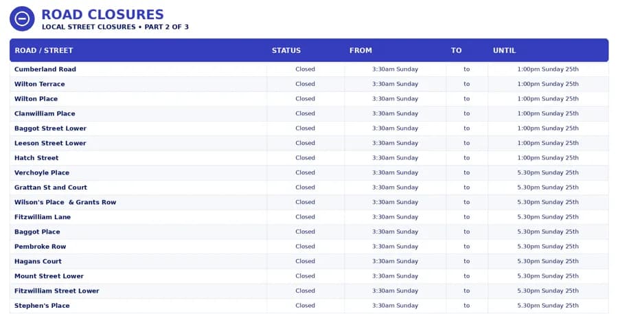Click Closed status for Hatch Street
Viewport: 618px width, 314px height.
305,158
